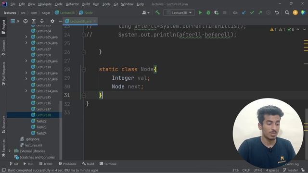The image size is (308, 173).
Task: Run with Coverage icon
Action: pyautogui.click(x=217, y=13)
